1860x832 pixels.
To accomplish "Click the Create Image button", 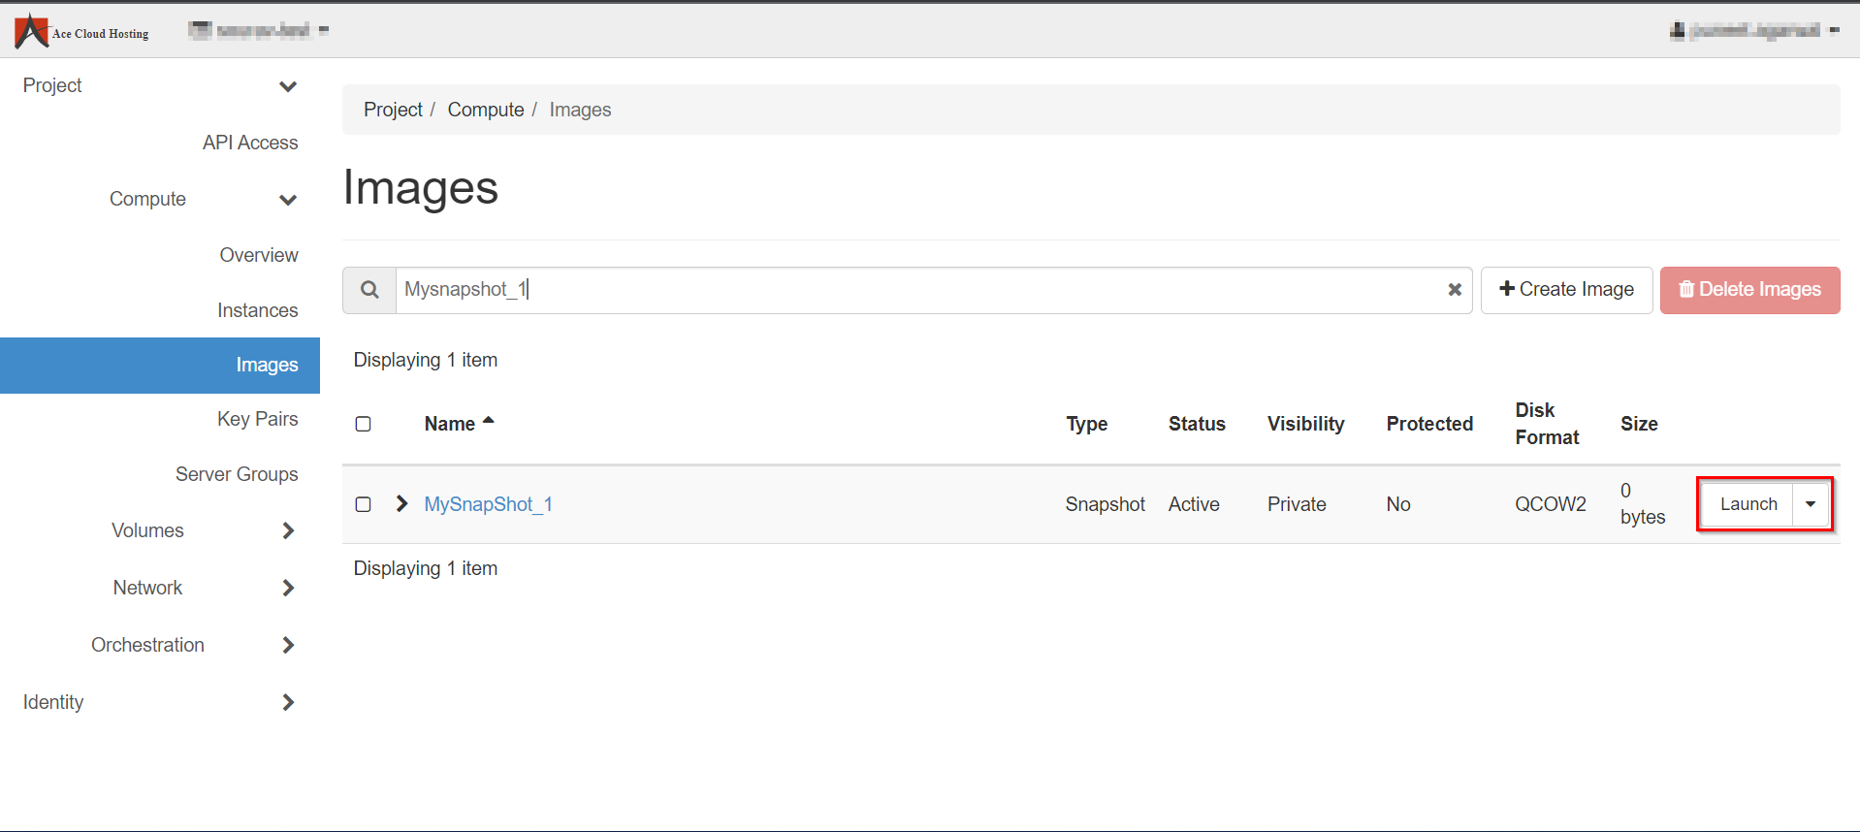I will (x=1567, y=290).
